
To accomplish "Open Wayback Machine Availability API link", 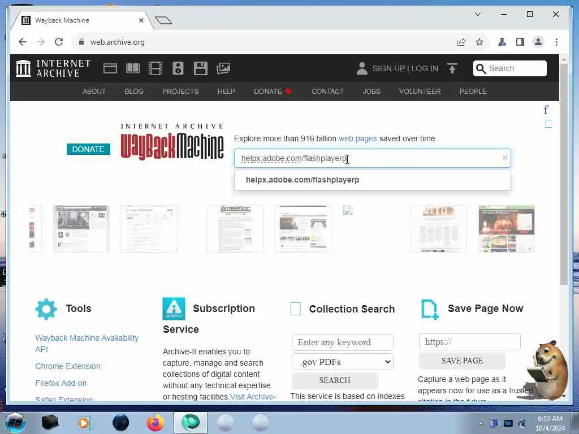I will 87,343.
